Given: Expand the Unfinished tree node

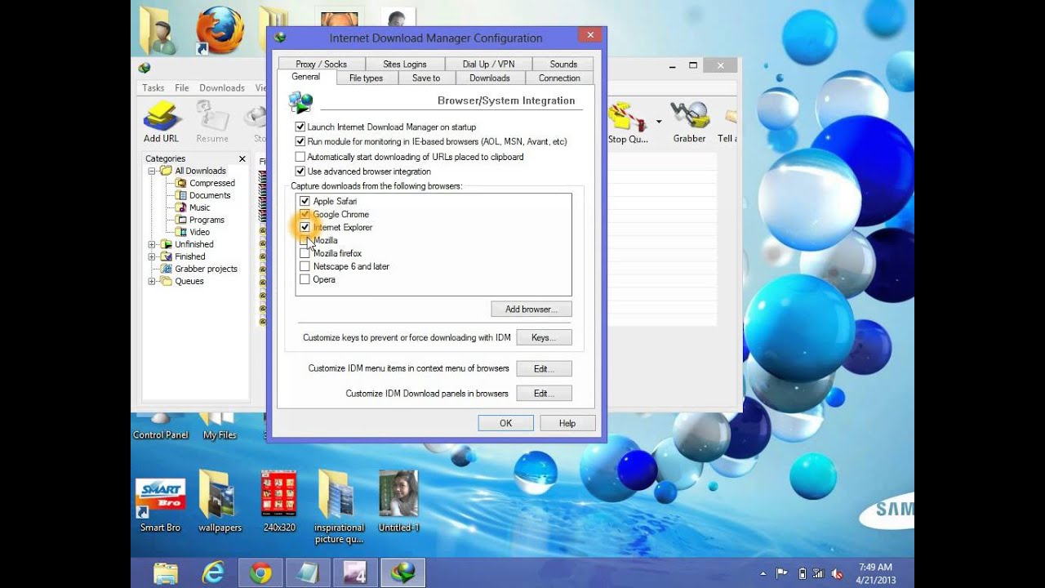Looking at the screenshot, I should pyautogui.click(x=152, y=244).
